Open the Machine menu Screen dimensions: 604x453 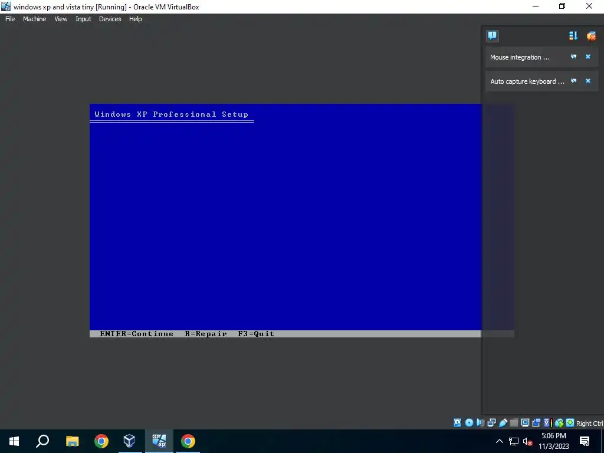(35, 19)
